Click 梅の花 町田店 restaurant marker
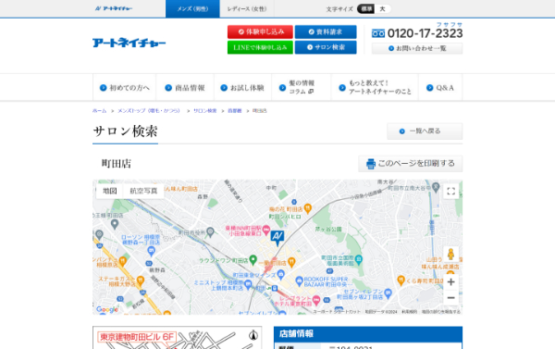Screen dimensions: 555x349 pyautogui.click(x=308, y=208)
